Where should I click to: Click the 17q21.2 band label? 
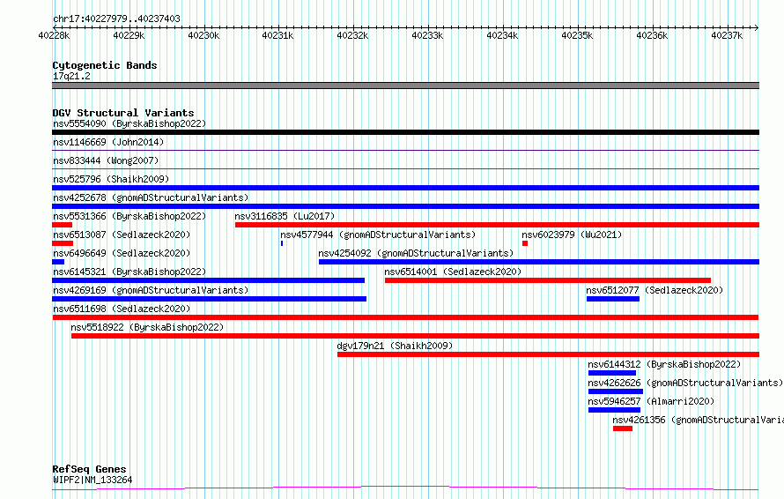[71, 76]
